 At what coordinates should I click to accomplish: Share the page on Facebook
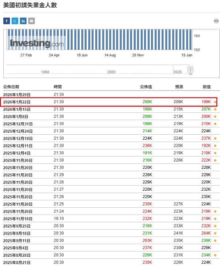pos(7,21)
